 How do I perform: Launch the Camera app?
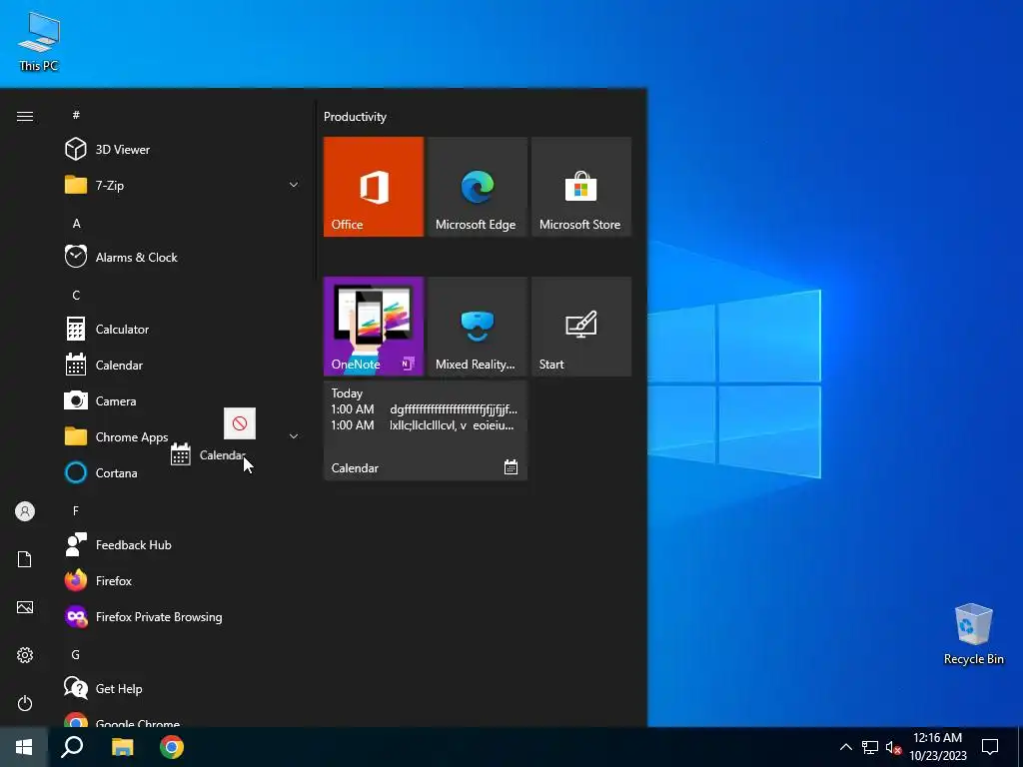[x=180, y=401]
